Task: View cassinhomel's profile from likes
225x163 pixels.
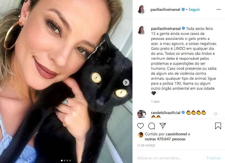Action: pyautogui.click(x=176, y=134)
